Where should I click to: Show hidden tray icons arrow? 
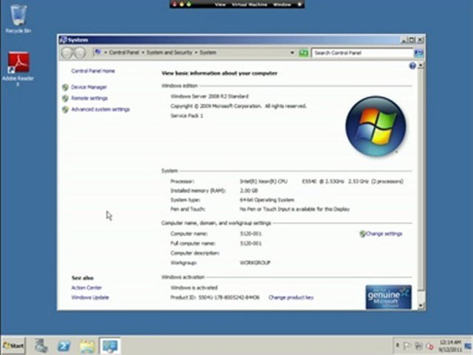point(397,345)
